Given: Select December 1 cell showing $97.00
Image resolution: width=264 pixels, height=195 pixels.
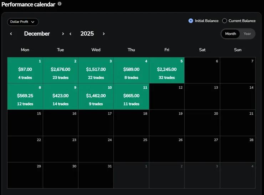Looking at the screenshot, I should click(25, 70).
